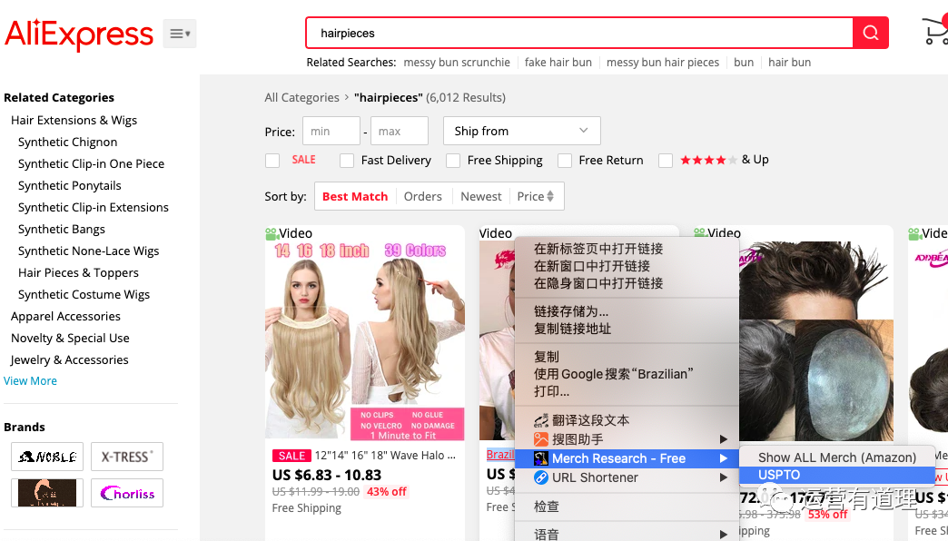The width and height of the screenshot is (948, 541).
Task: Enable the SALE filter checkbox
Action: pyautogui.click(x=272, y=161)
